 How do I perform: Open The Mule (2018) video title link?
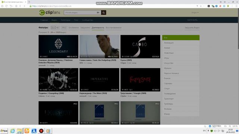93,93
